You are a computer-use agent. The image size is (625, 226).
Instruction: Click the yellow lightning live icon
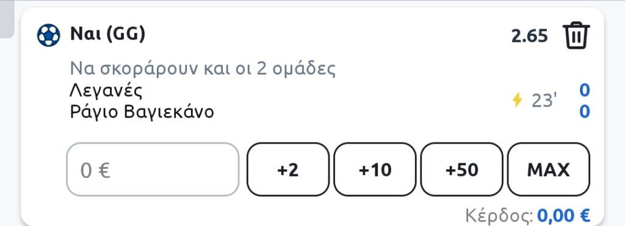click(x=517, y=100)
